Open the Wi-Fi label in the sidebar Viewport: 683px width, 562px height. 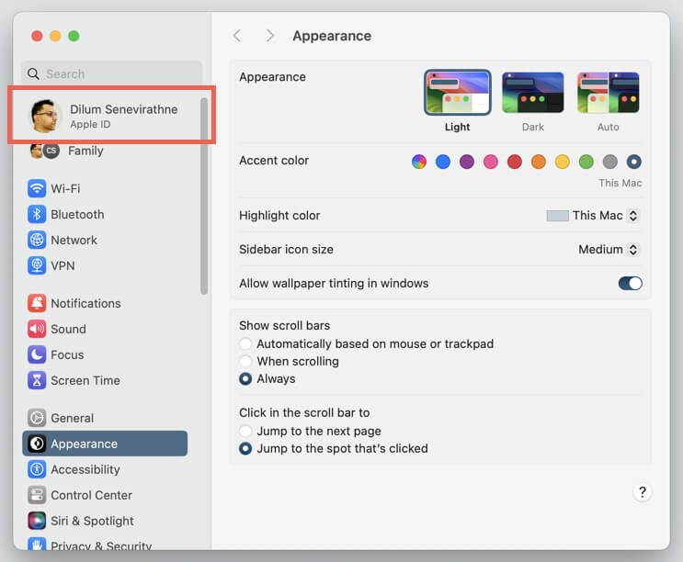(x=65, y=189)
